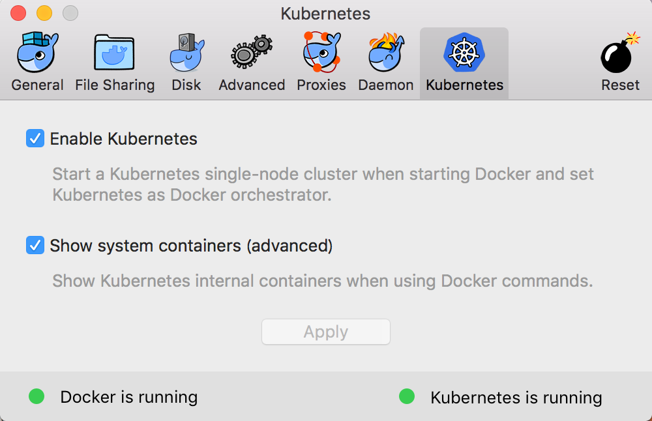This screenshot has height=421, width=652.
Task: Uncheck Show system containers (advanced)
Action: tap(35, 246)
